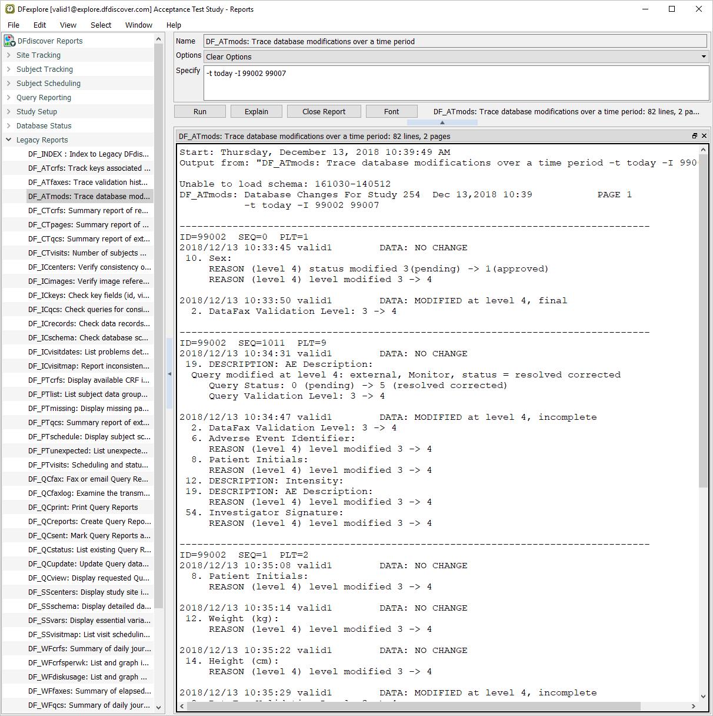Click the Specify options text field
713x716 pixels.
pos(456,82)
